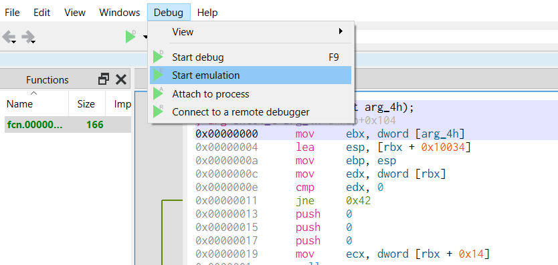This screenshot has height=265, width=558.
Task: Choose Start emulation entry
Action: (250, 75)
